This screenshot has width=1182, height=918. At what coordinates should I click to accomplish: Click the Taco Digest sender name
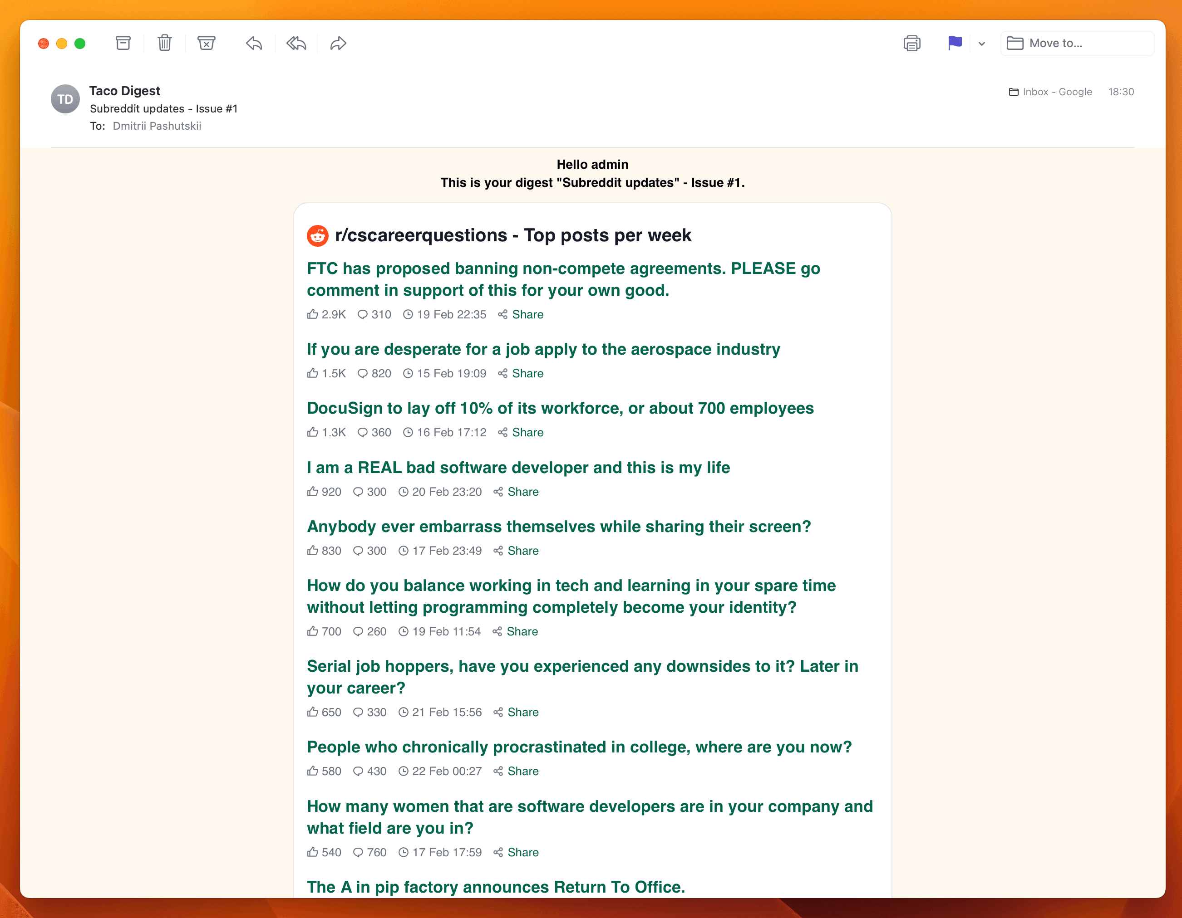click(x=125, y=91)
